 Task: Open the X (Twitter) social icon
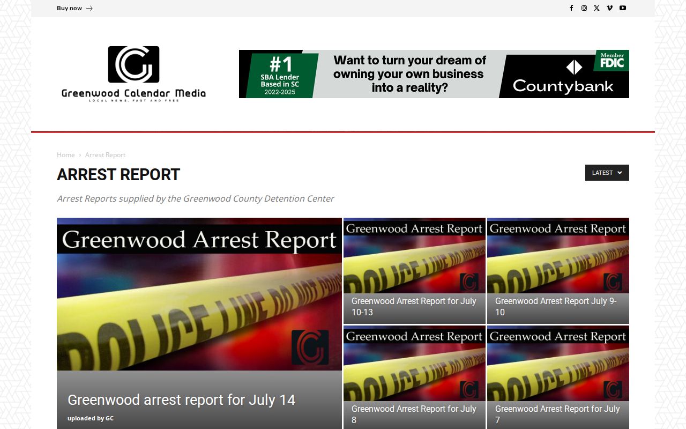[596, 8]
